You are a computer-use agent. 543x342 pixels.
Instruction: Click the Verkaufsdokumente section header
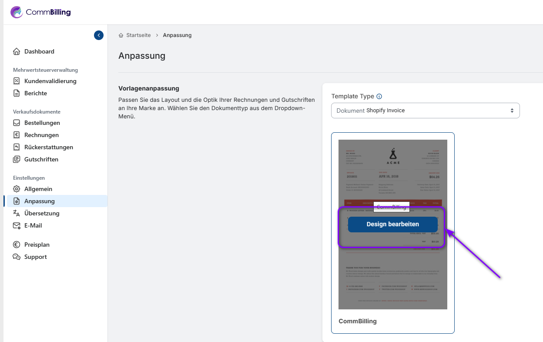(37, 112)
